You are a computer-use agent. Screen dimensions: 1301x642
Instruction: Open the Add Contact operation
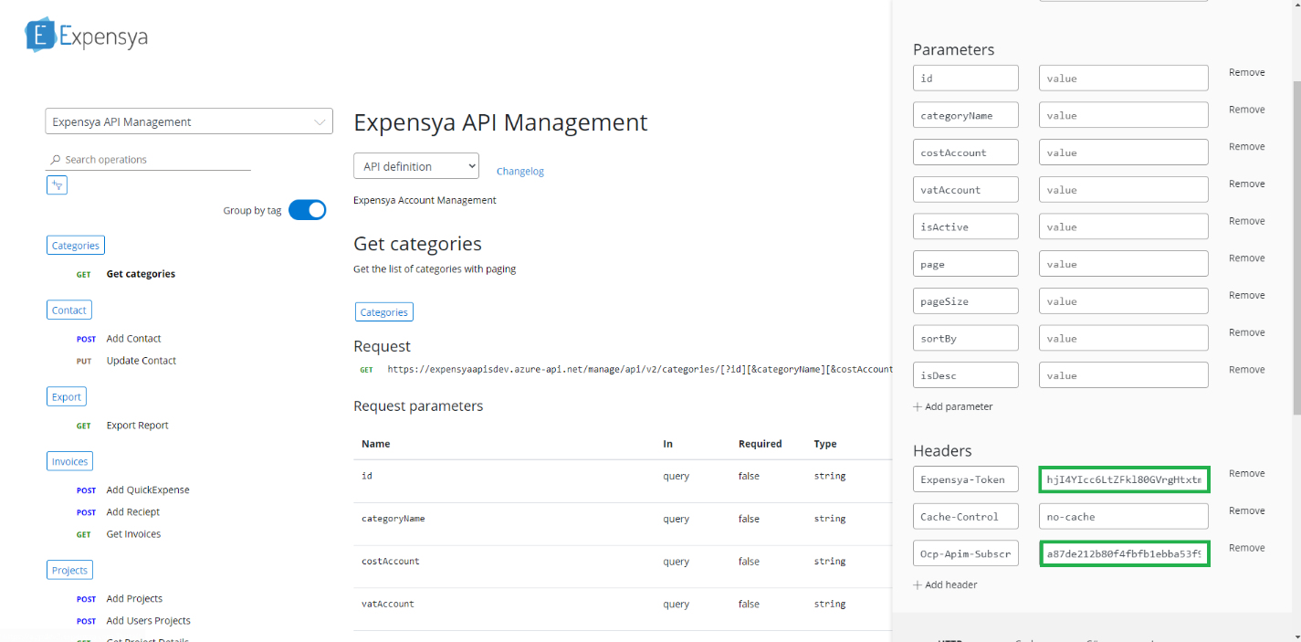(133, 339)
